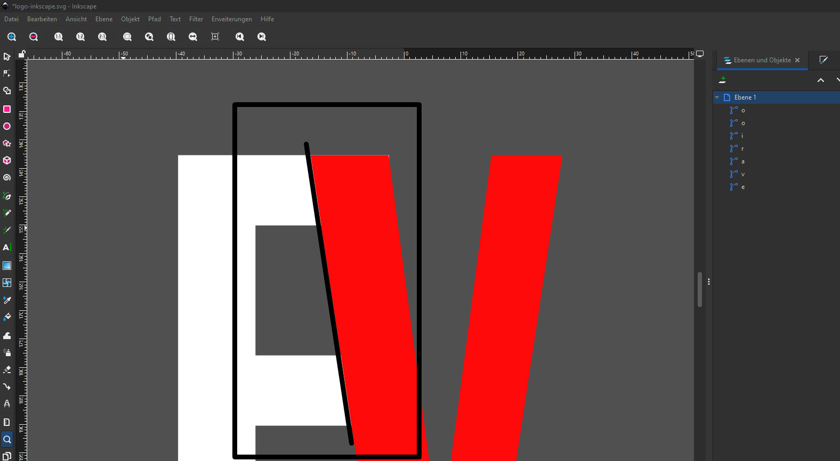Viewport: 840px width, 461px height.
Task: Select the path object named v
Action: point(742,174)
